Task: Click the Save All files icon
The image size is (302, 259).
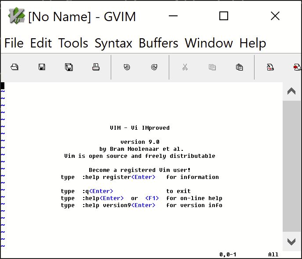Action: point(69,67)
